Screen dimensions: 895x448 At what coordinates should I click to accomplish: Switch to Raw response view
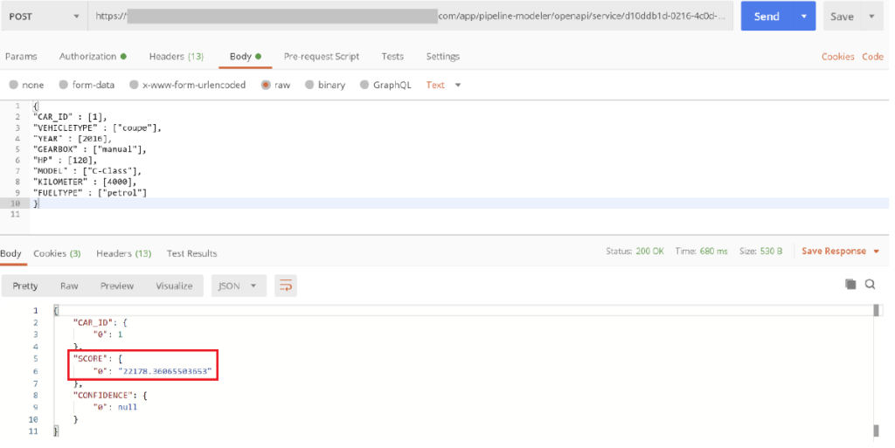(x=69, y=286)
